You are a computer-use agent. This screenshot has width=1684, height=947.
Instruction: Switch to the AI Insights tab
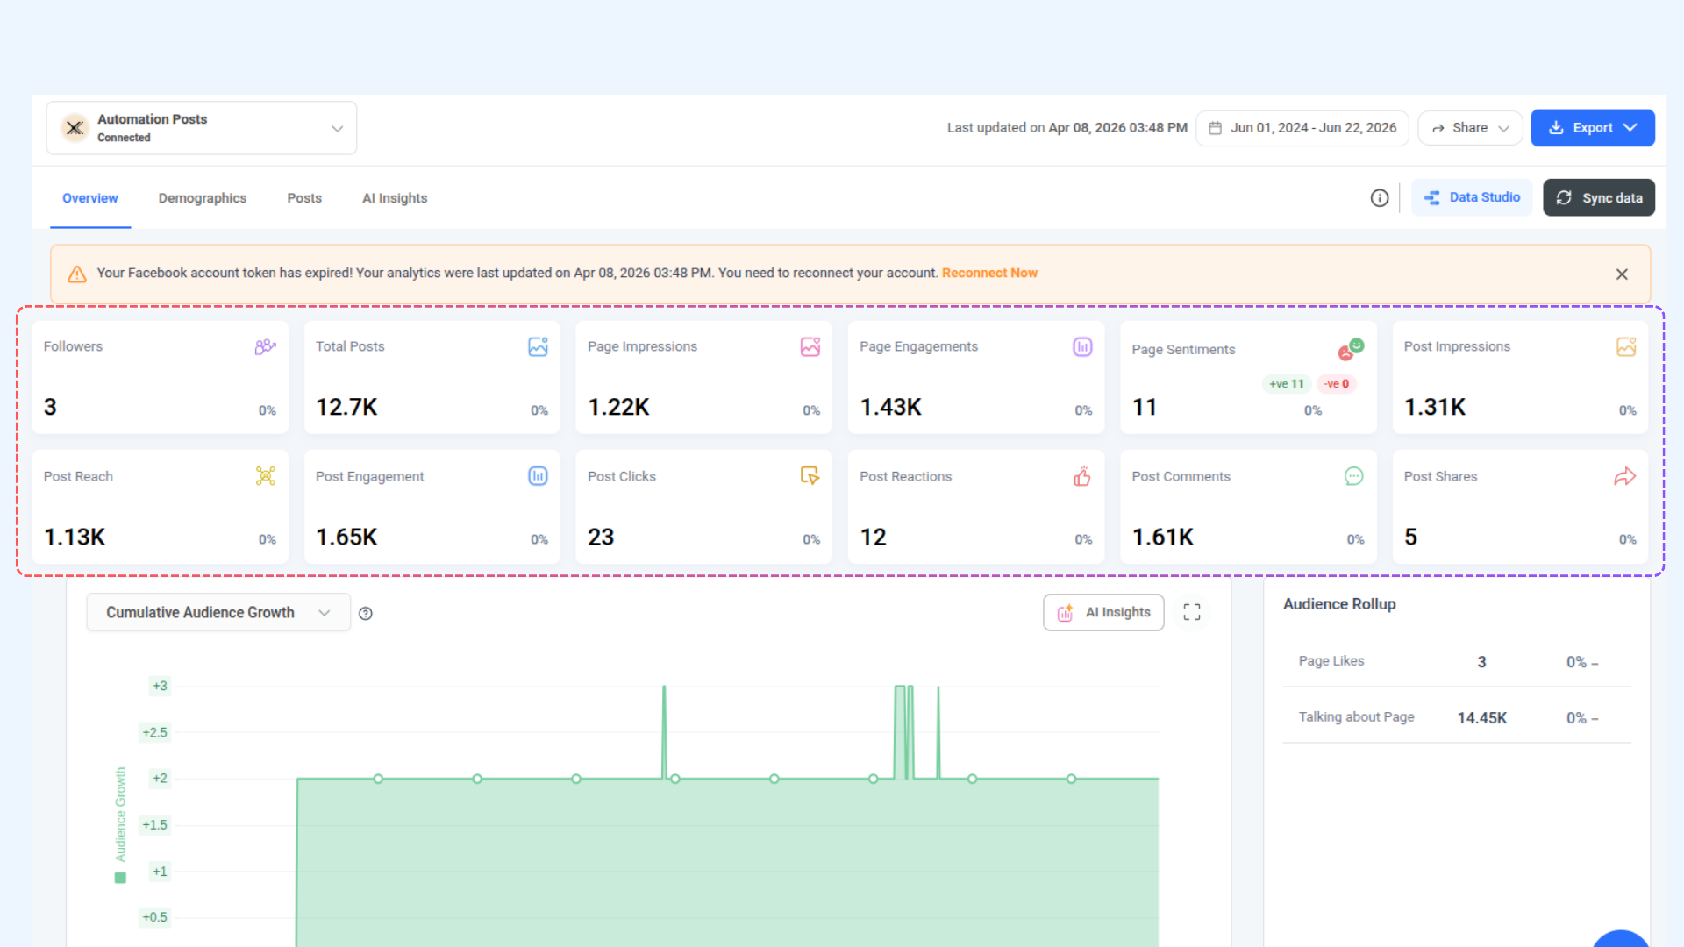click(x=395, y=198)
